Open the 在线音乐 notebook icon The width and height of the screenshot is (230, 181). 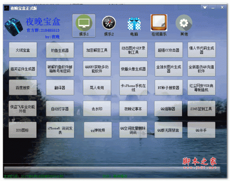159,25
